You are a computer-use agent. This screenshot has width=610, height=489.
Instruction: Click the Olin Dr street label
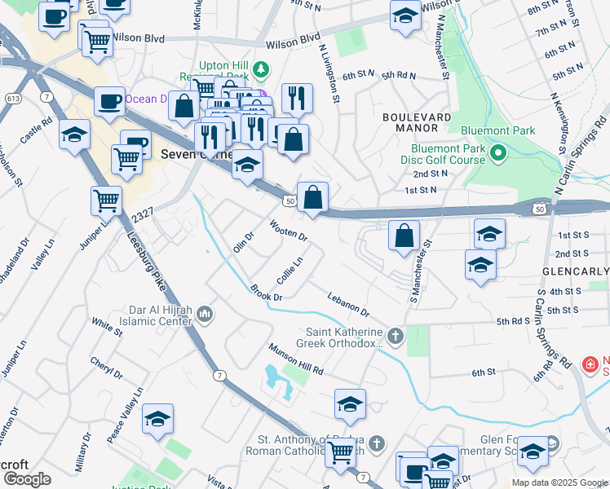244,242
